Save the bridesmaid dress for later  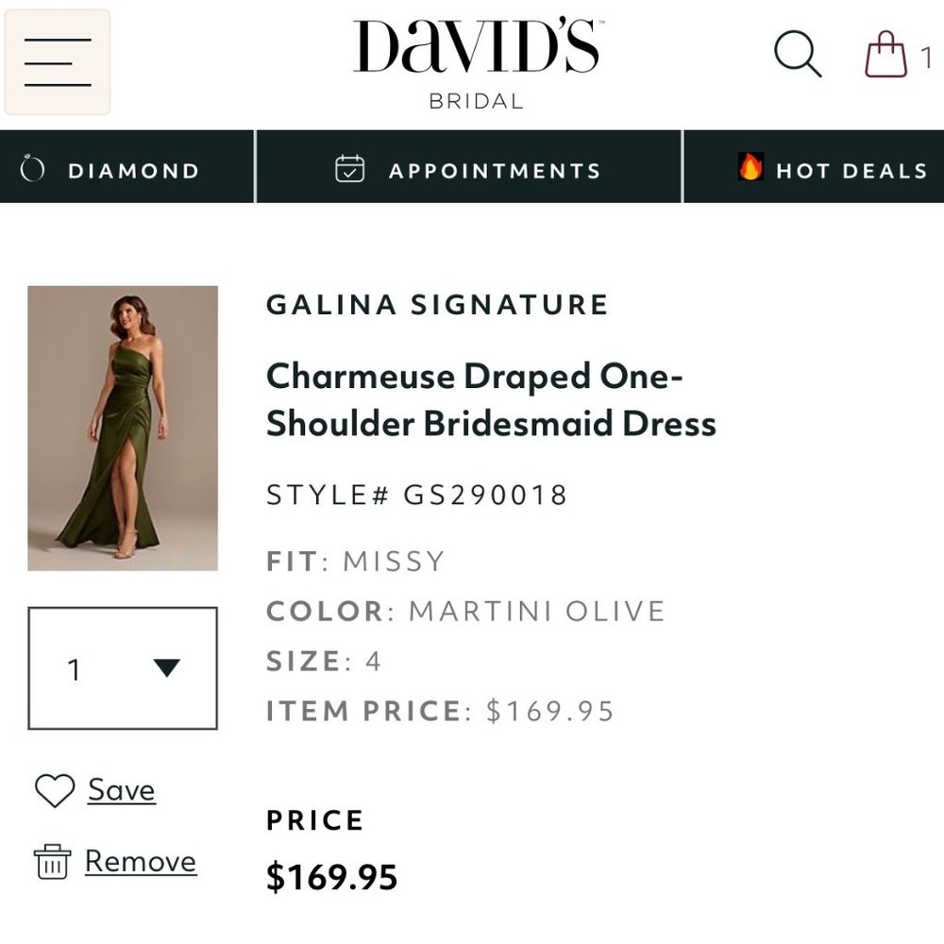121,789
